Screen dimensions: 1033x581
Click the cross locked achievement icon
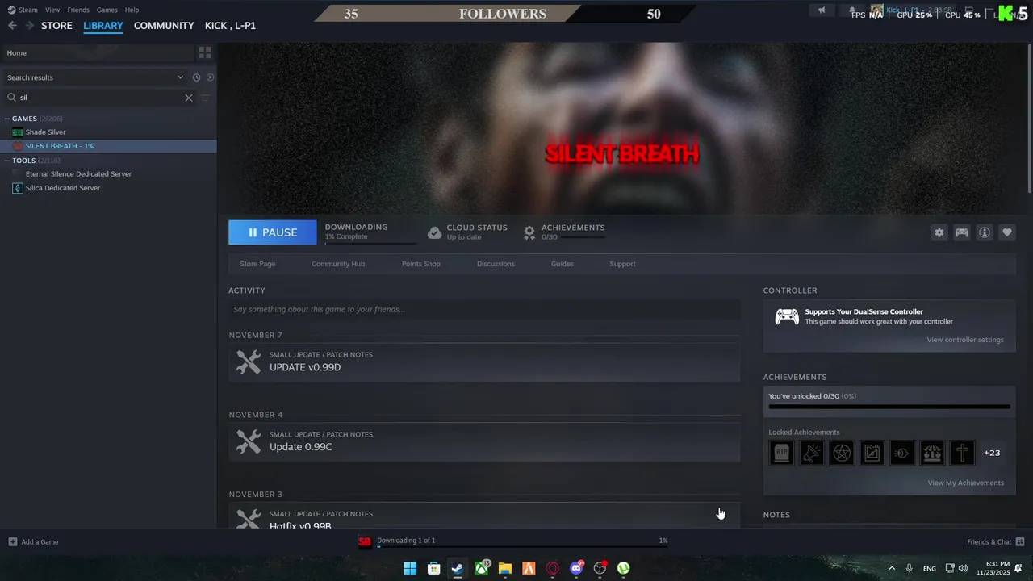coord(962,453)
